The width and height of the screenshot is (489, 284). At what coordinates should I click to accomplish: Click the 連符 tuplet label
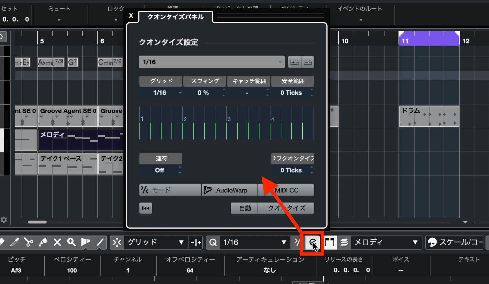161,158
